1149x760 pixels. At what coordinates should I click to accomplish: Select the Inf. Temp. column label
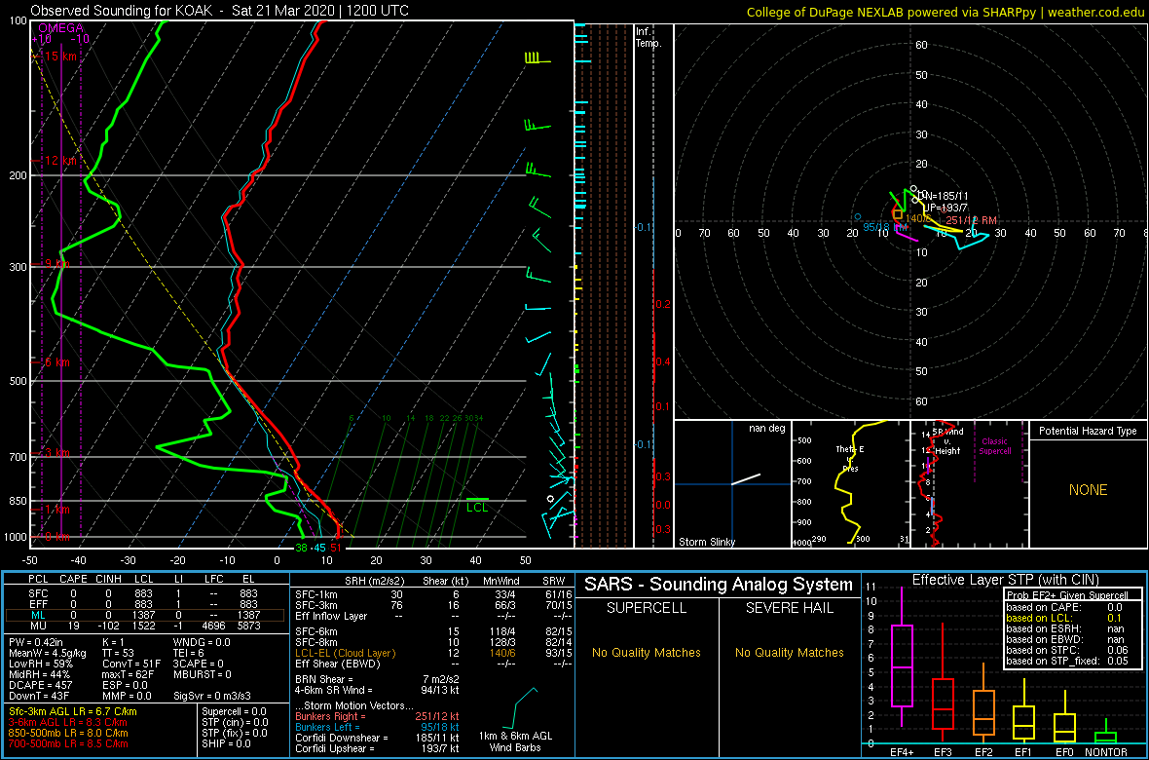649,38
